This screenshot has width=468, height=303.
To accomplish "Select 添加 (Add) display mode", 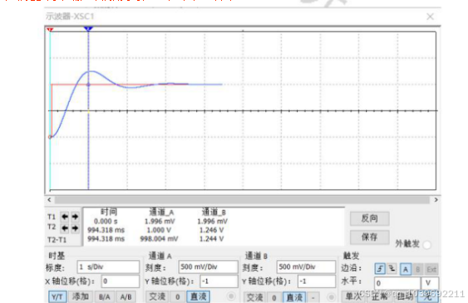I will point(81,297).
